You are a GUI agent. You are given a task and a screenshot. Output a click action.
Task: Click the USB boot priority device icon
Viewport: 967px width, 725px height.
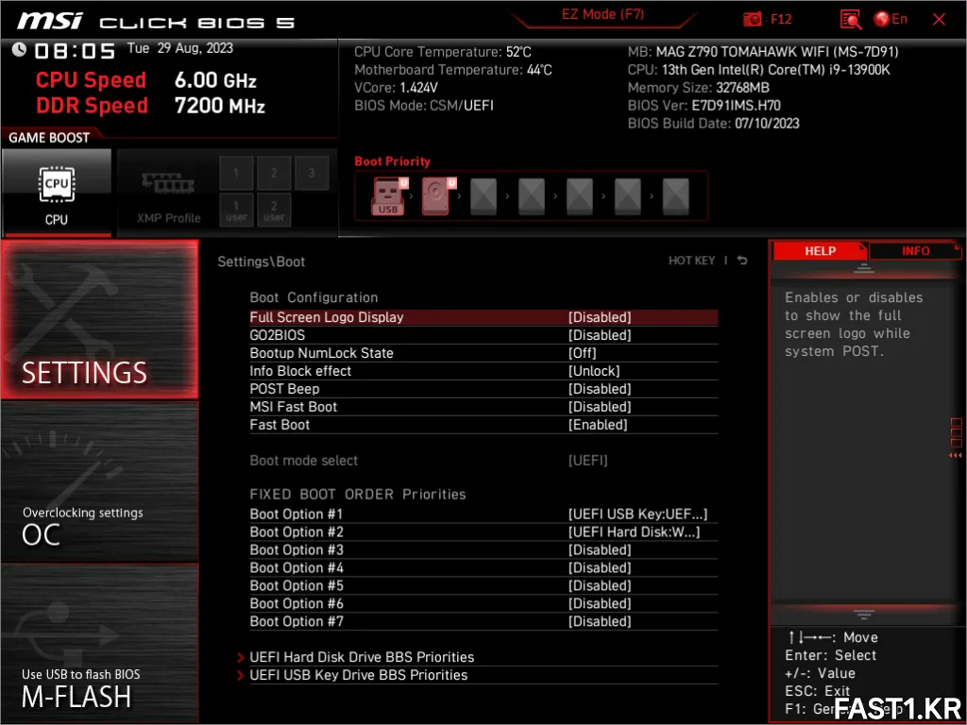[x=388, y=196]
